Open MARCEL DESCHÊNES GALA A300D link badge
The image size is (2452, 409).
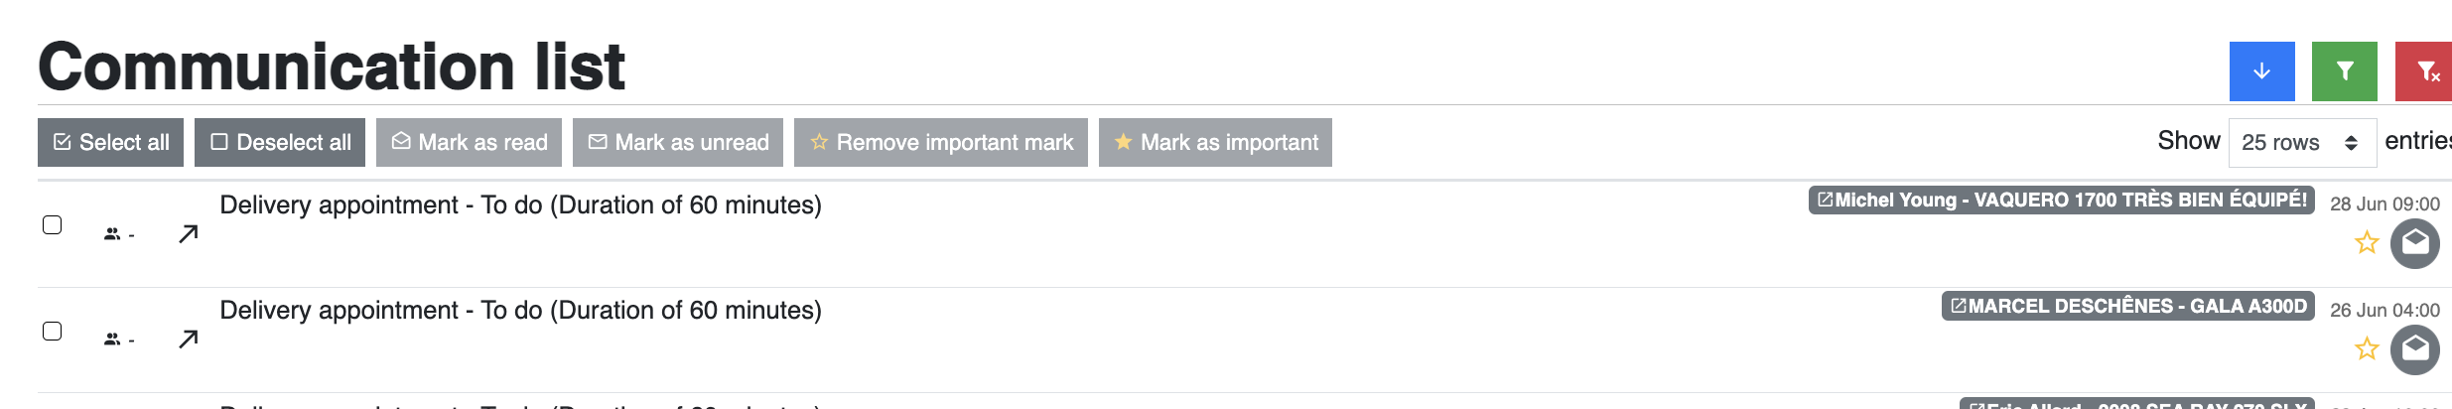[2127, 306]
